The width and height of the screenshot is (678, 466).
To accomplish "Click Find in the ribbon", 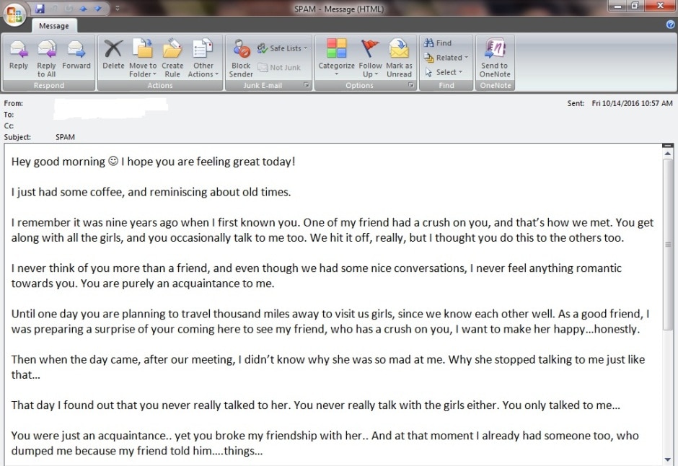I will point(438,43).
